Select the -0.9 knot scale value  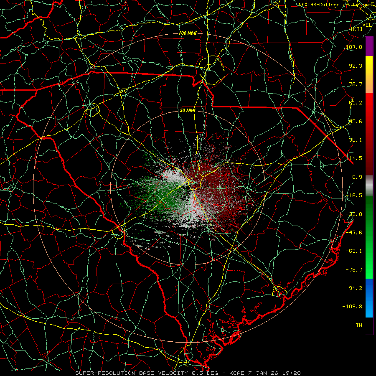click(x=356, y=177)
